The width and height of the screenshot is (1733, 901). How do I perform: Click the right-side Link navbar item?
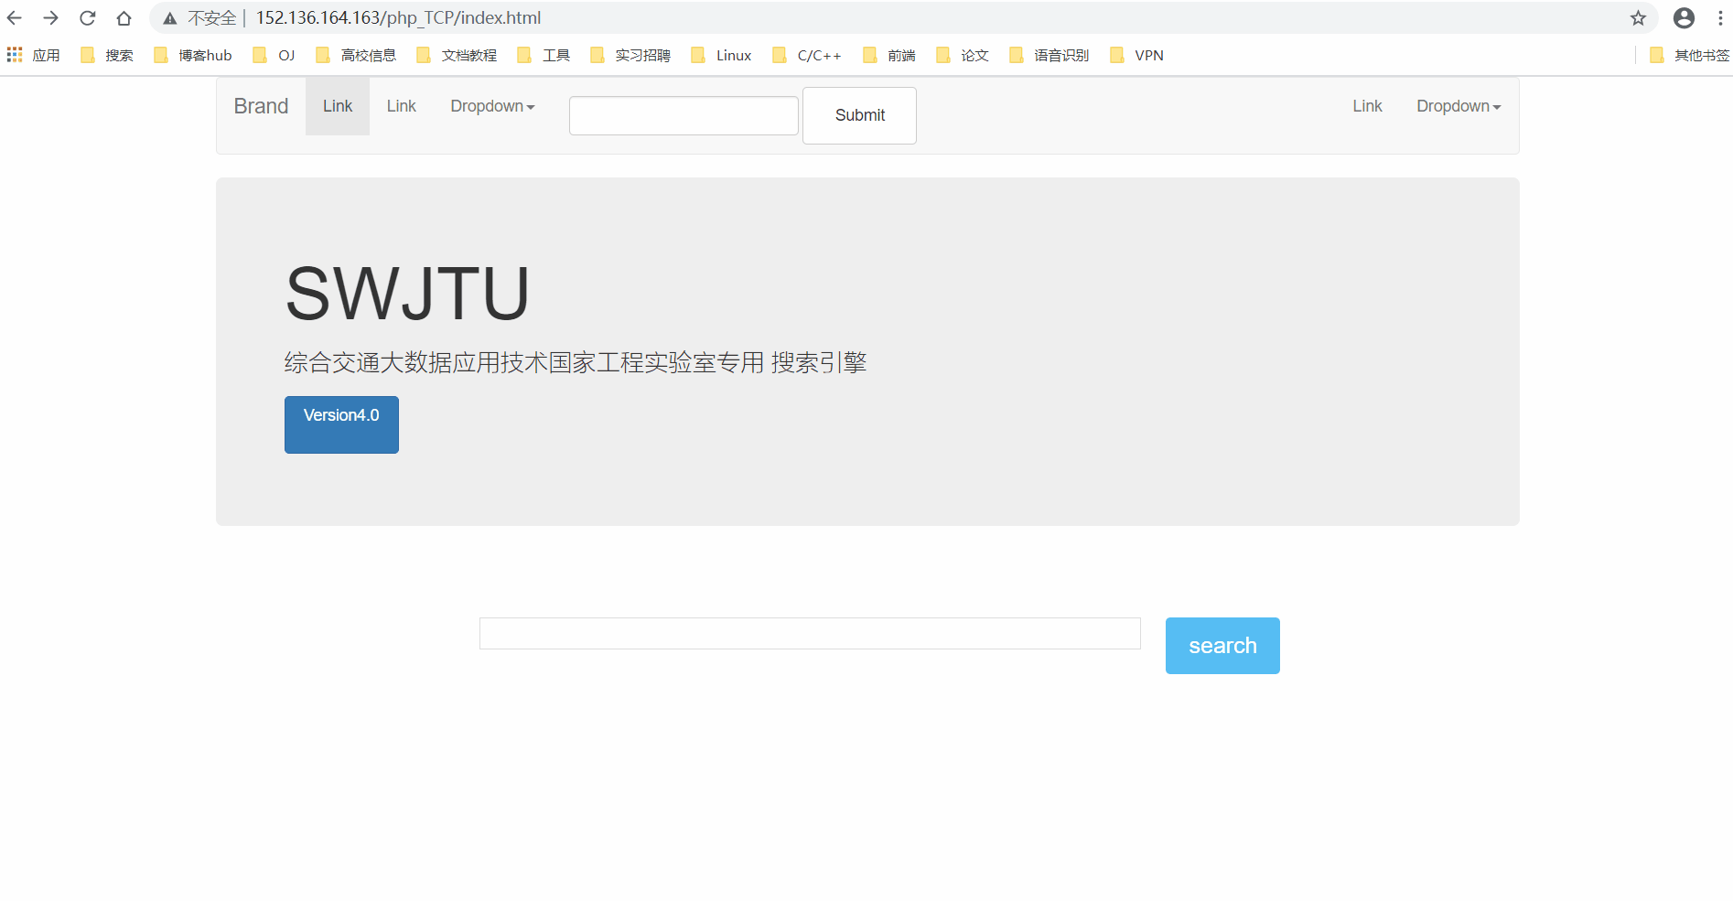[1367, 106]
